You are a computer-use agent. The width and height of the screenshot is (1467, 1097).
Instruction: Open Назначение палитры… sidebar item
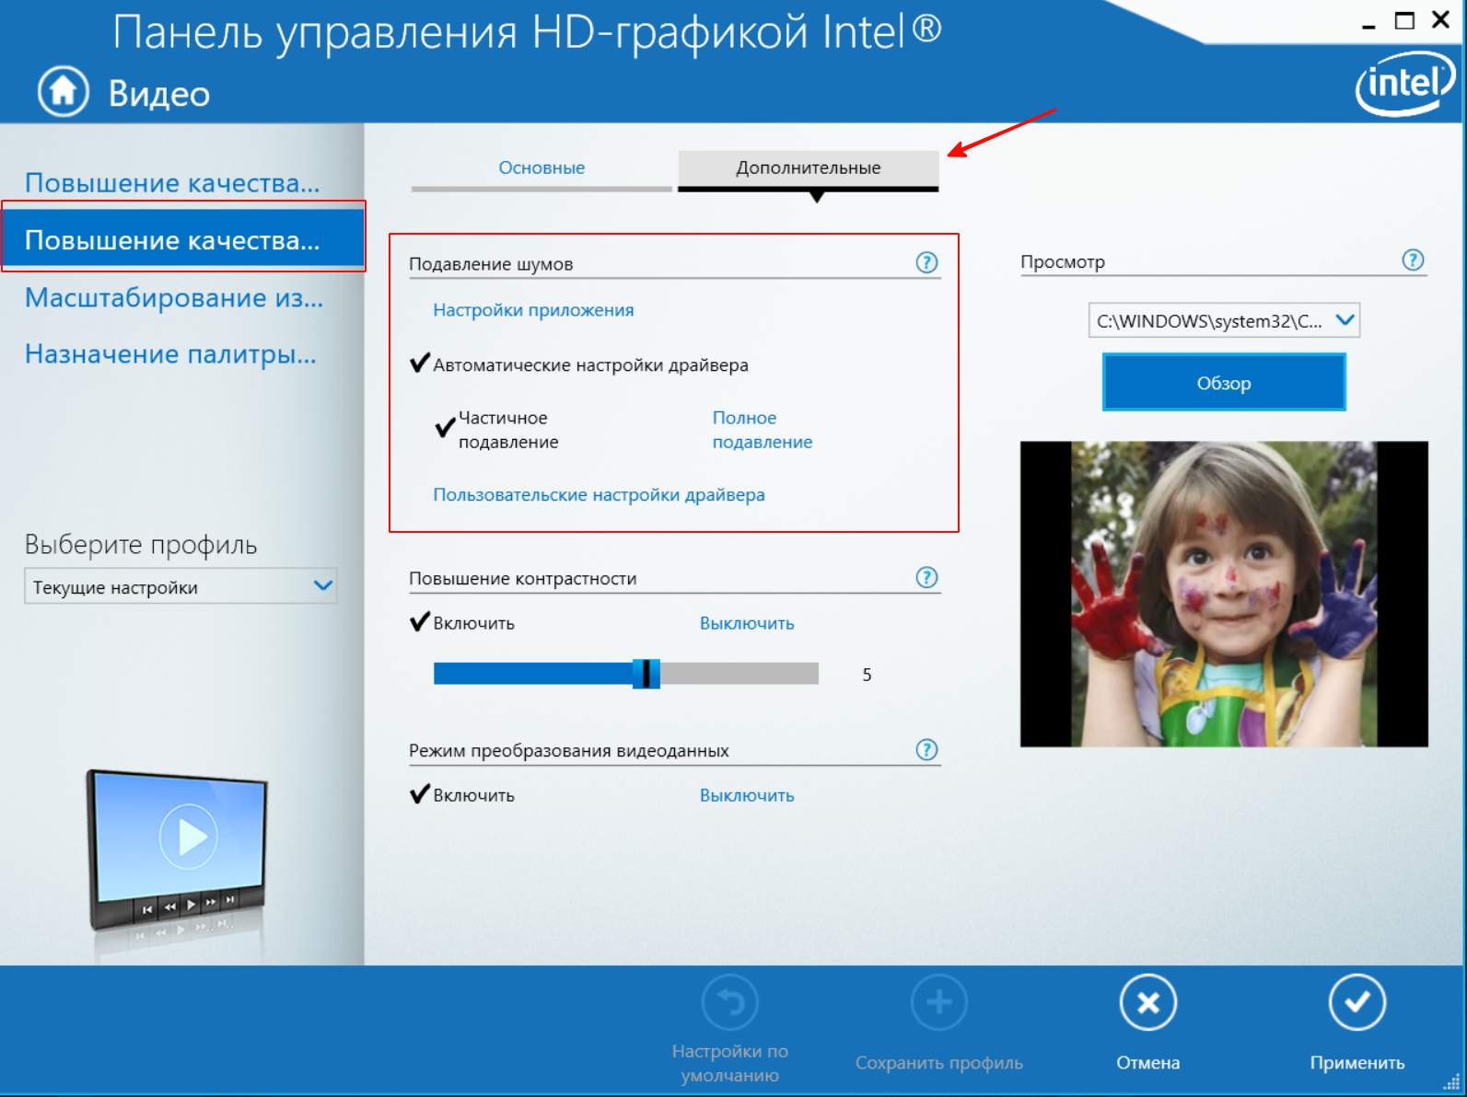pyautogui.click(x=170, y=353)
